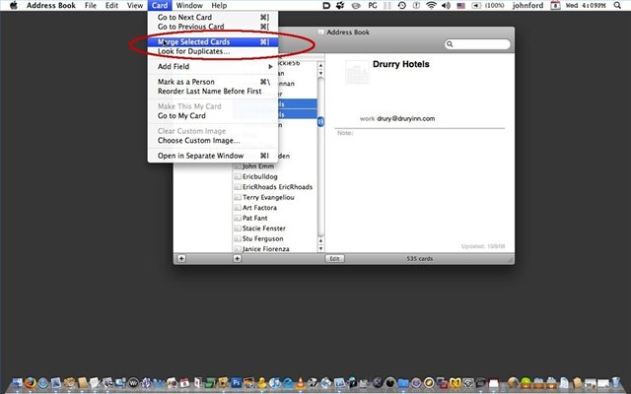Click the US flag input menu
631x394 pixels.
461,5
